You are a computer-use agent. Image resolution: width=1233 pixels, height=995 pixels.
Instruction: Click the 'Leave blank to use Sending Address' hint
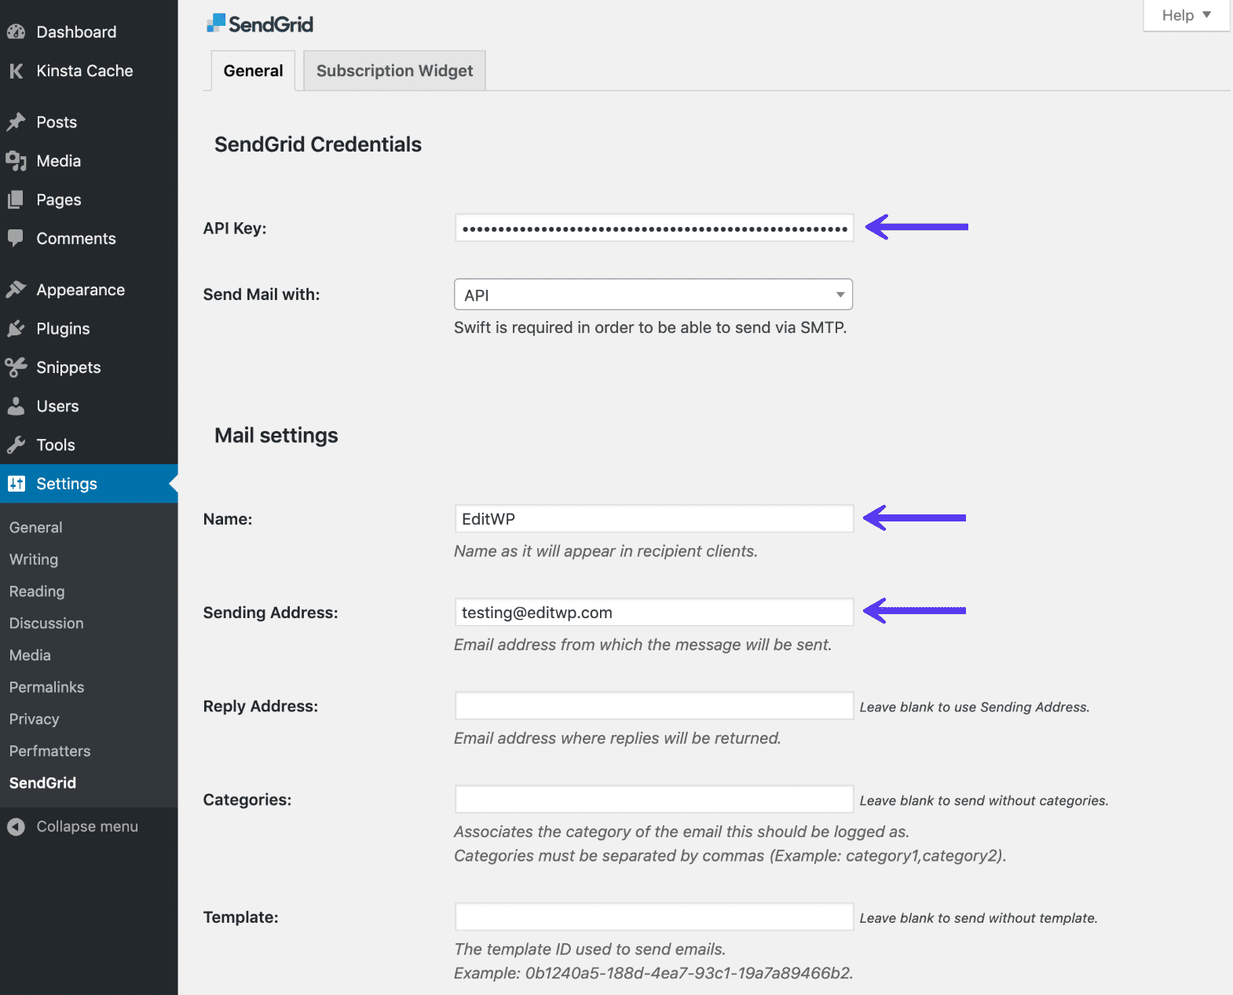point(975,707)
